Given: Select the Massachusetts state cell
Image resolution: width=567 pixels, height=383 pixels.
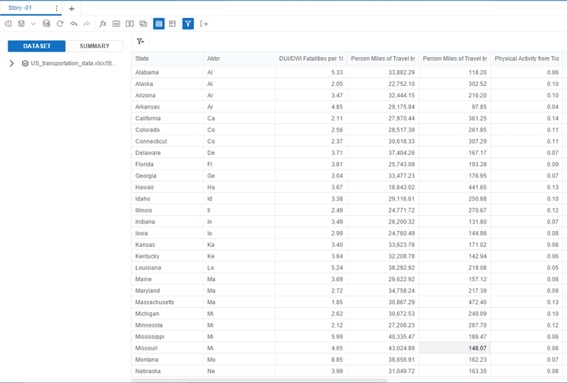Looking at the screenshot, I should tap(167, 302).
